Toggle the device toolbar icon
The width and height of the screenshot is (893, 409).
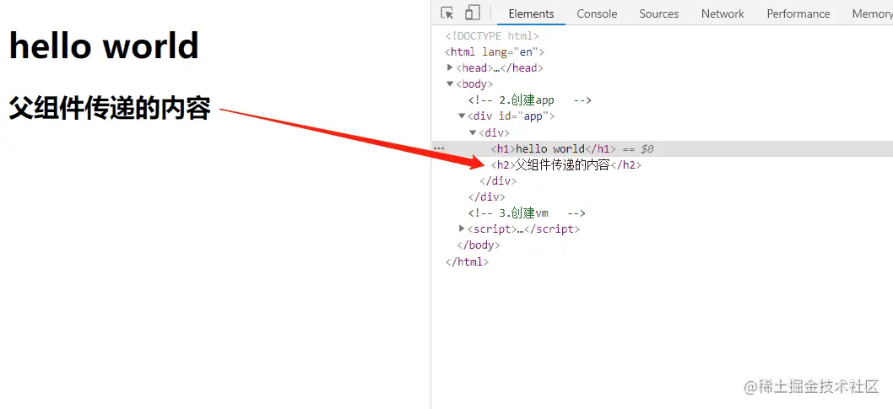472,13
